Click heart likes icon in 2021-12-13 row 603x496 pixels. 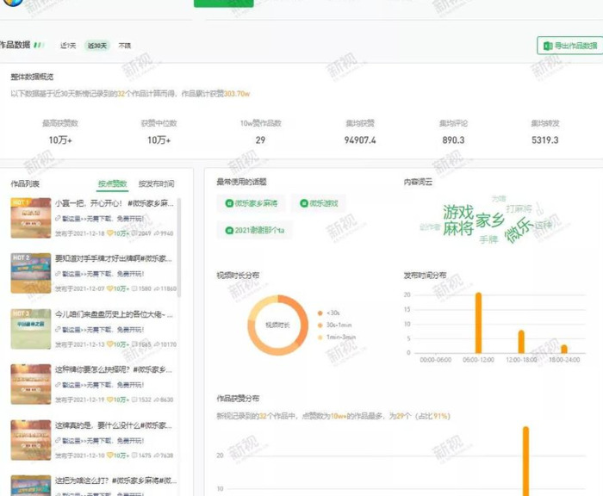point(110,344)
